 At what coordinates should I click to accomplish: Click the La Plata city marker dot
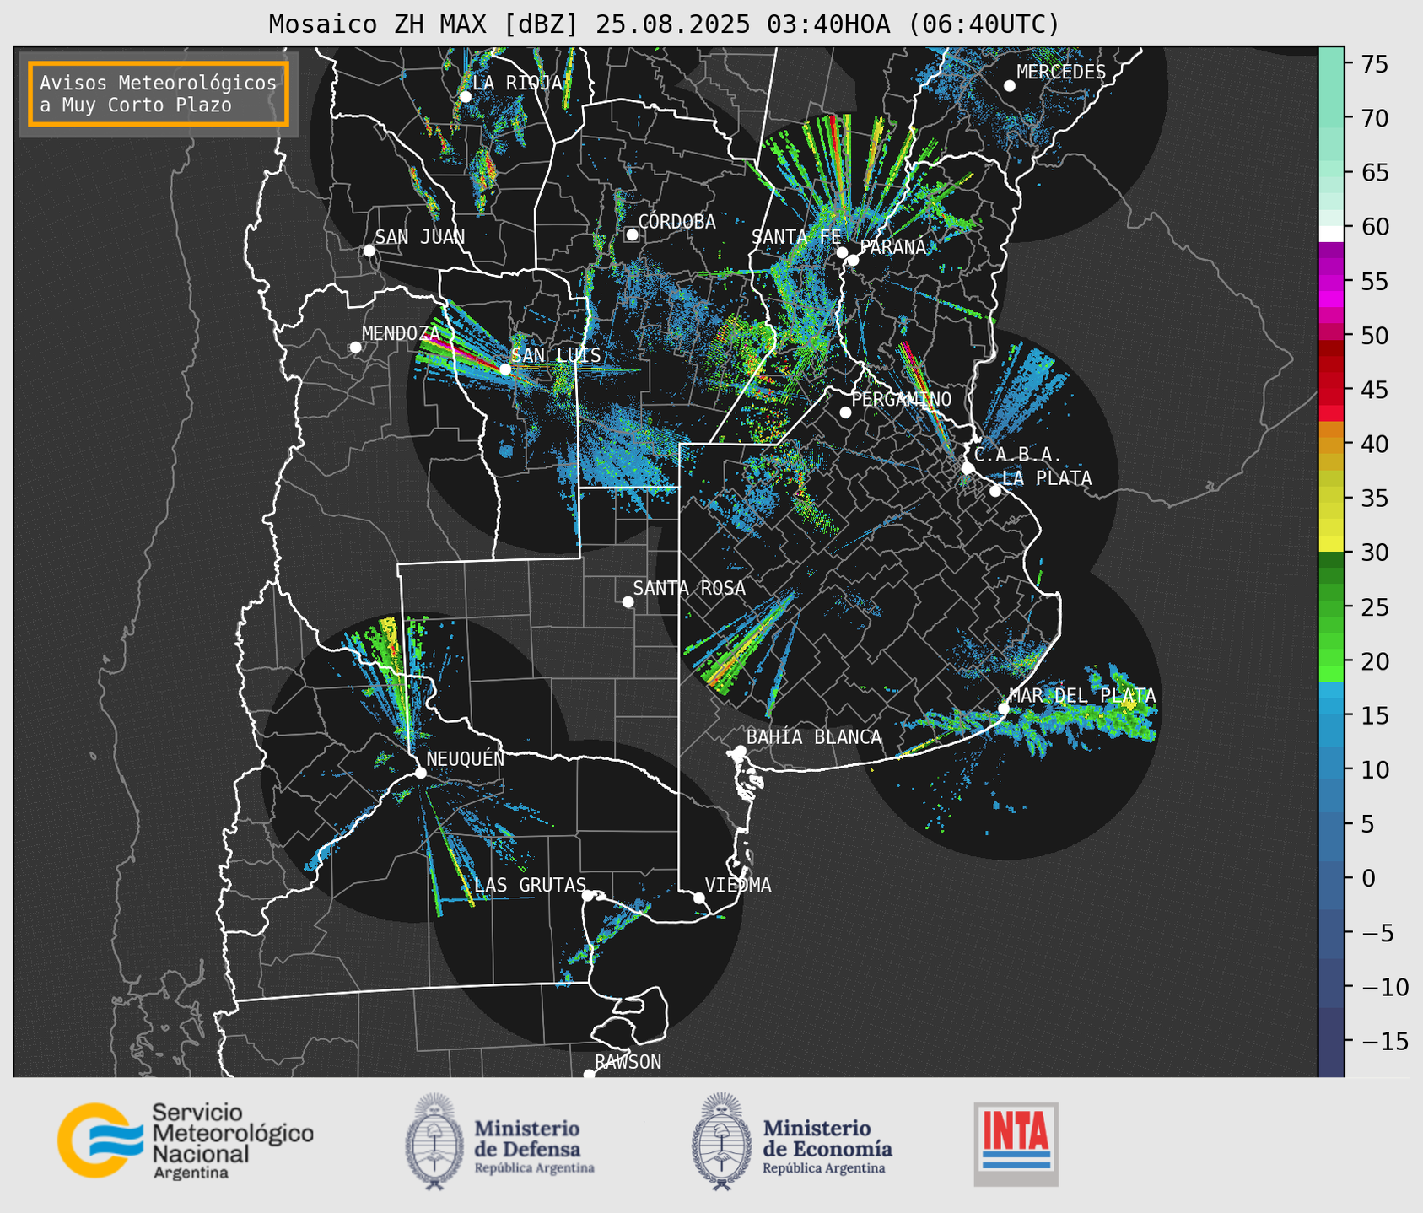(995, 491)
